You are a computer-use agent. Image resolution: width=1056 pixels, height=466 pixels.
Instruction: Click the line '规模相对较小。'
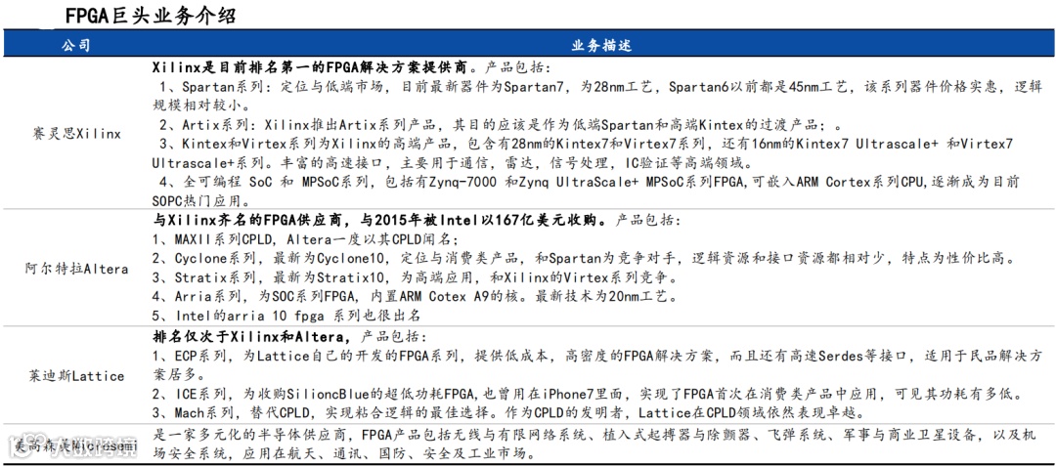tap(200, 106)
